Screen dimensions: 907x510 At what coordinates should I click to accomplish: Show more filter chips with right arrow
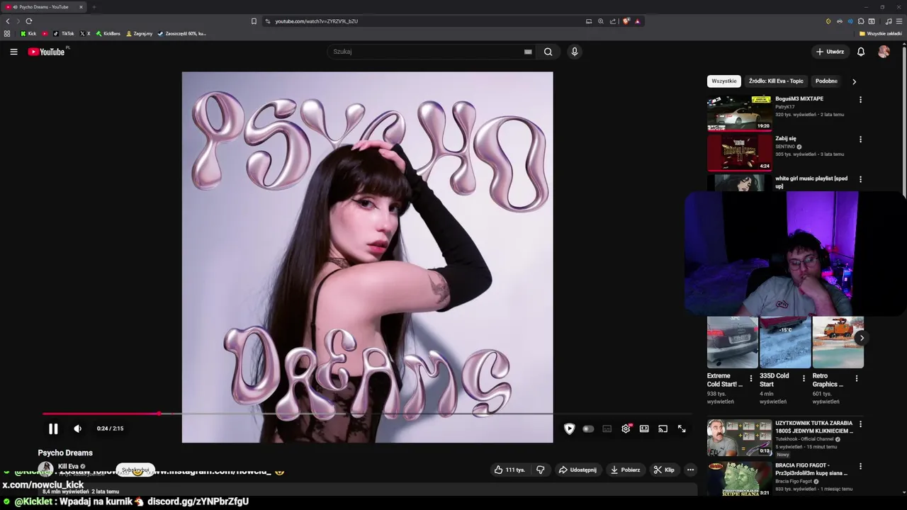[854, 81]
